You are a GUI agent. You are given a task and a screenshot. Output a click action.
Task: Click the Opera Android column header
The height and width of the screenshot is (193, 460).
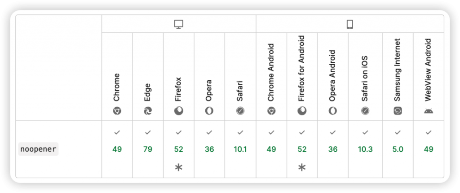click(333, 76)
